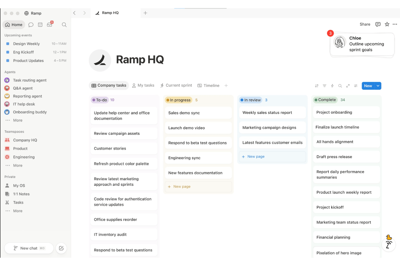Switch to the My tasks view
Image resolution: width=400 pixels, height=266 pixels.
coord(143,85)
